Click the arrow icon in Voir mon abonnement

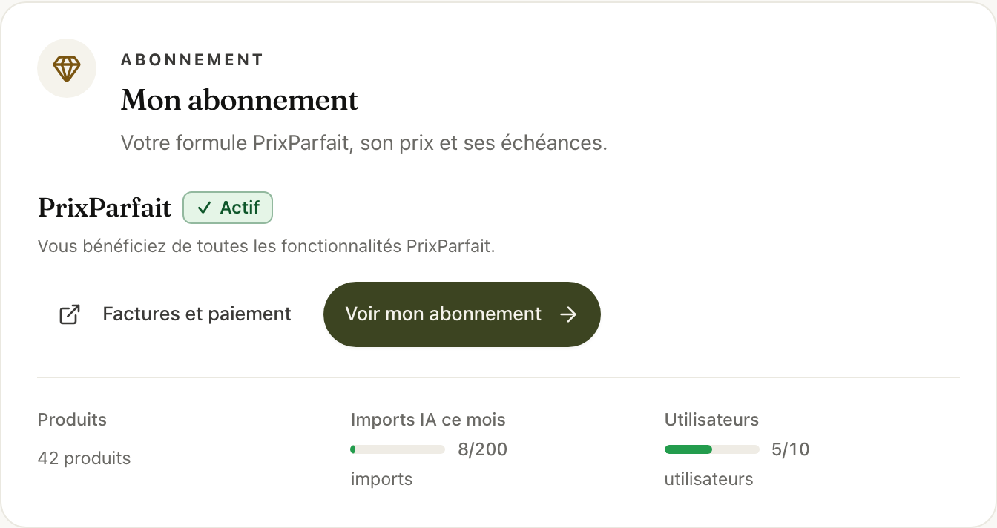[x=568, y=314]
